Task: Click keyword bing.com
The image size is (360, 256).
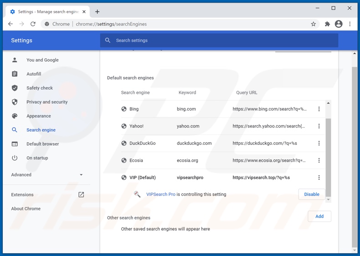Action: tap(186, 109)
